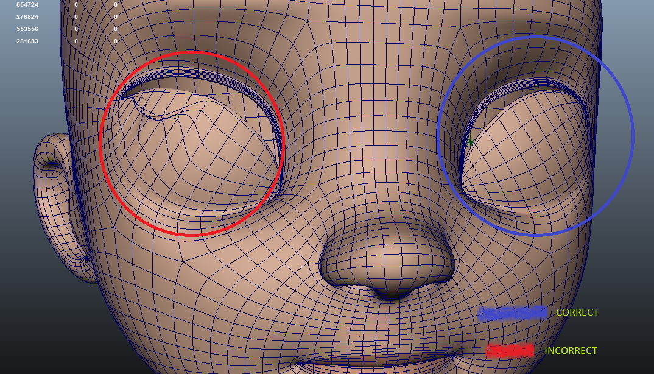The width and height of the screenshot is (654, 374).
Task: Click the green locator marker beside the eye
Action: 470,143
